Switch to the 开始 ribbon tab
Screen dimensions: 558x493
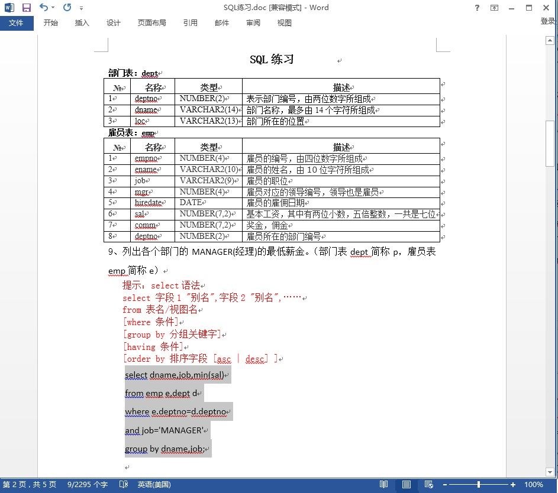click(50, 23)
